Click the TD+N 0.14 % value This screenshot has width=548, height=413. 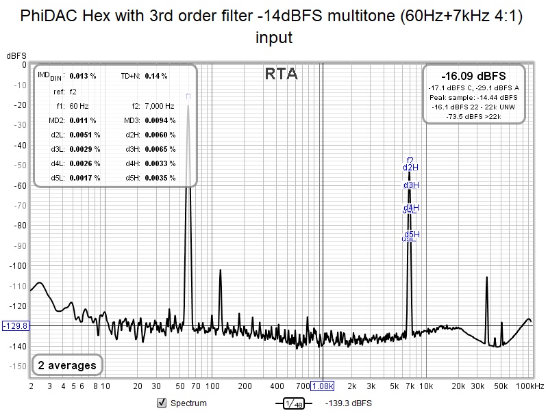click(x=156, y=76)
